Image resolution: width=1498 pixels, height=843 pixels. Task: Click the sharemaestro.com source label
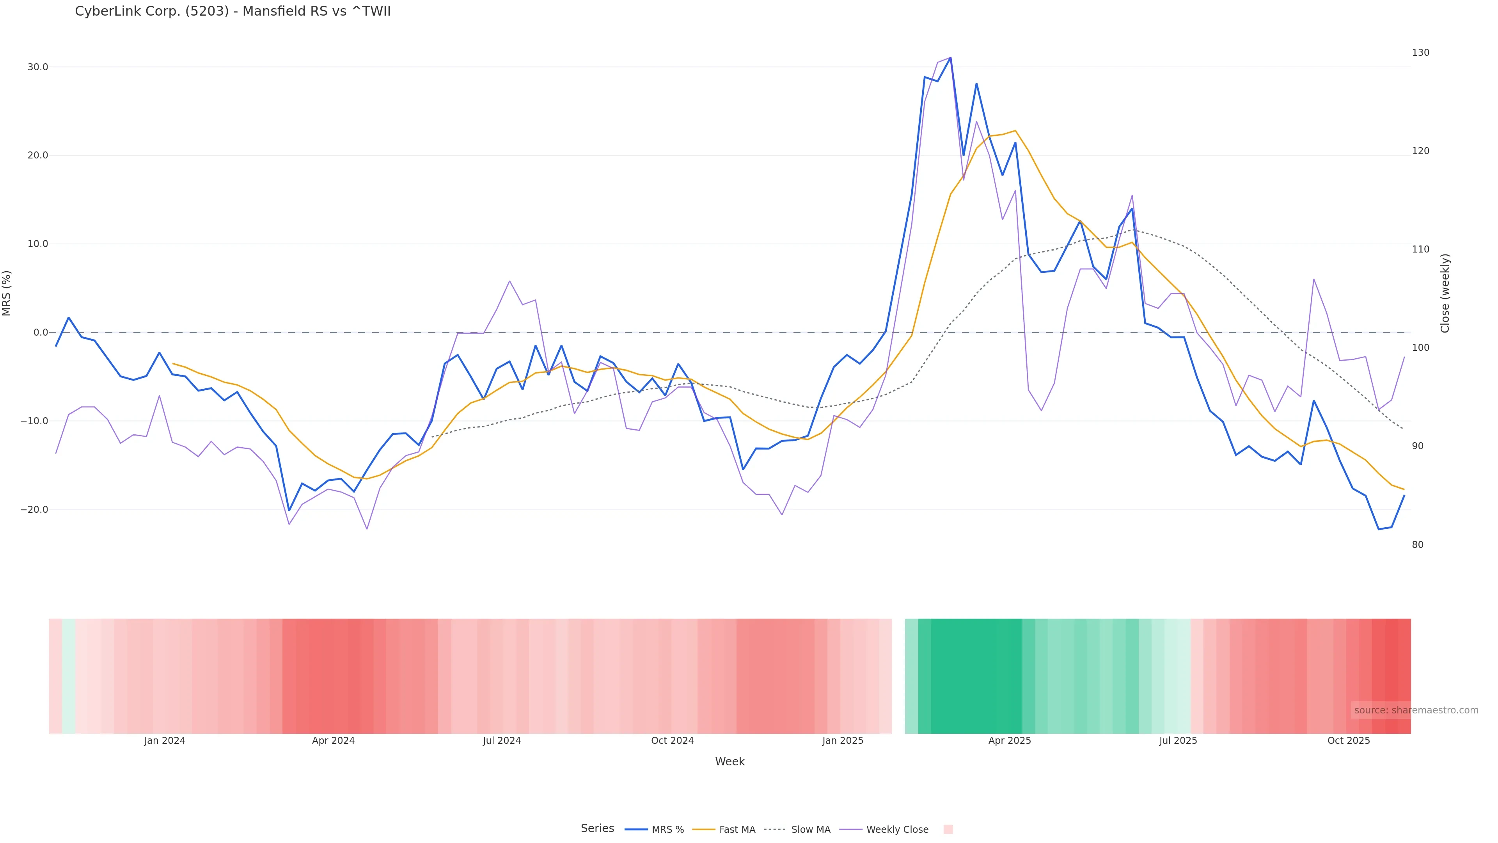point(1415,710)
